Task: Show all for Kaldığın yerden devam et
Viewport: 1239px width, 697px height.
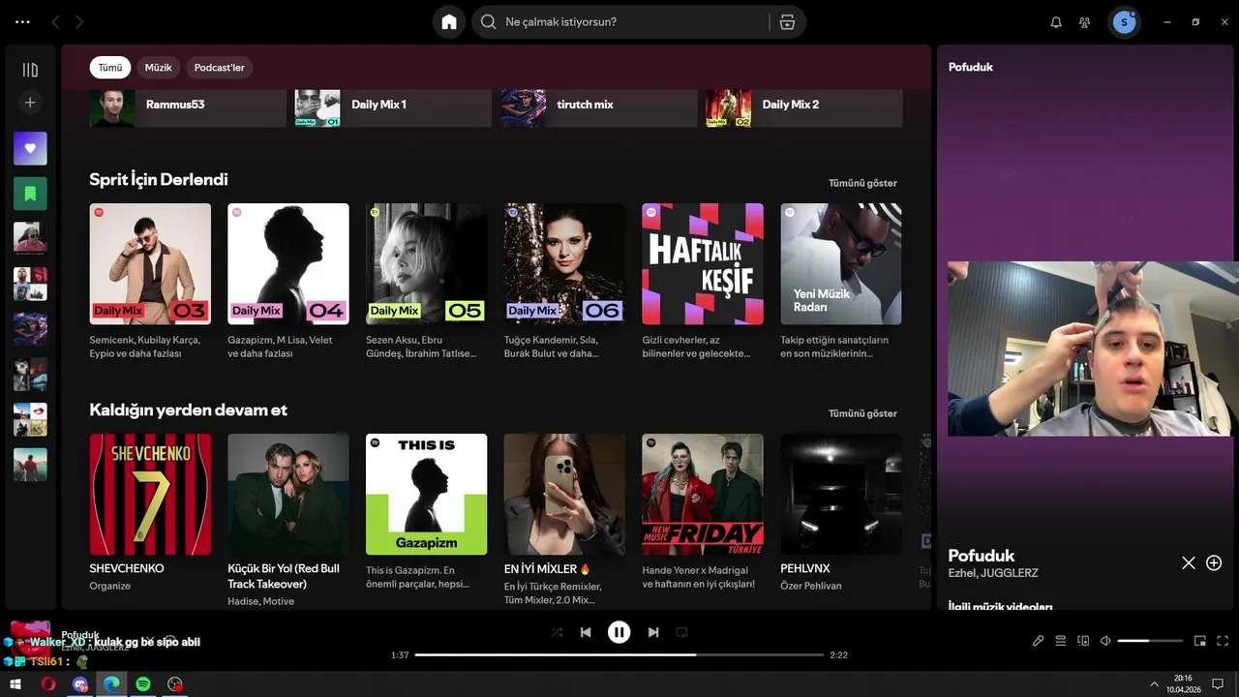Action: [x=862, y=413]
